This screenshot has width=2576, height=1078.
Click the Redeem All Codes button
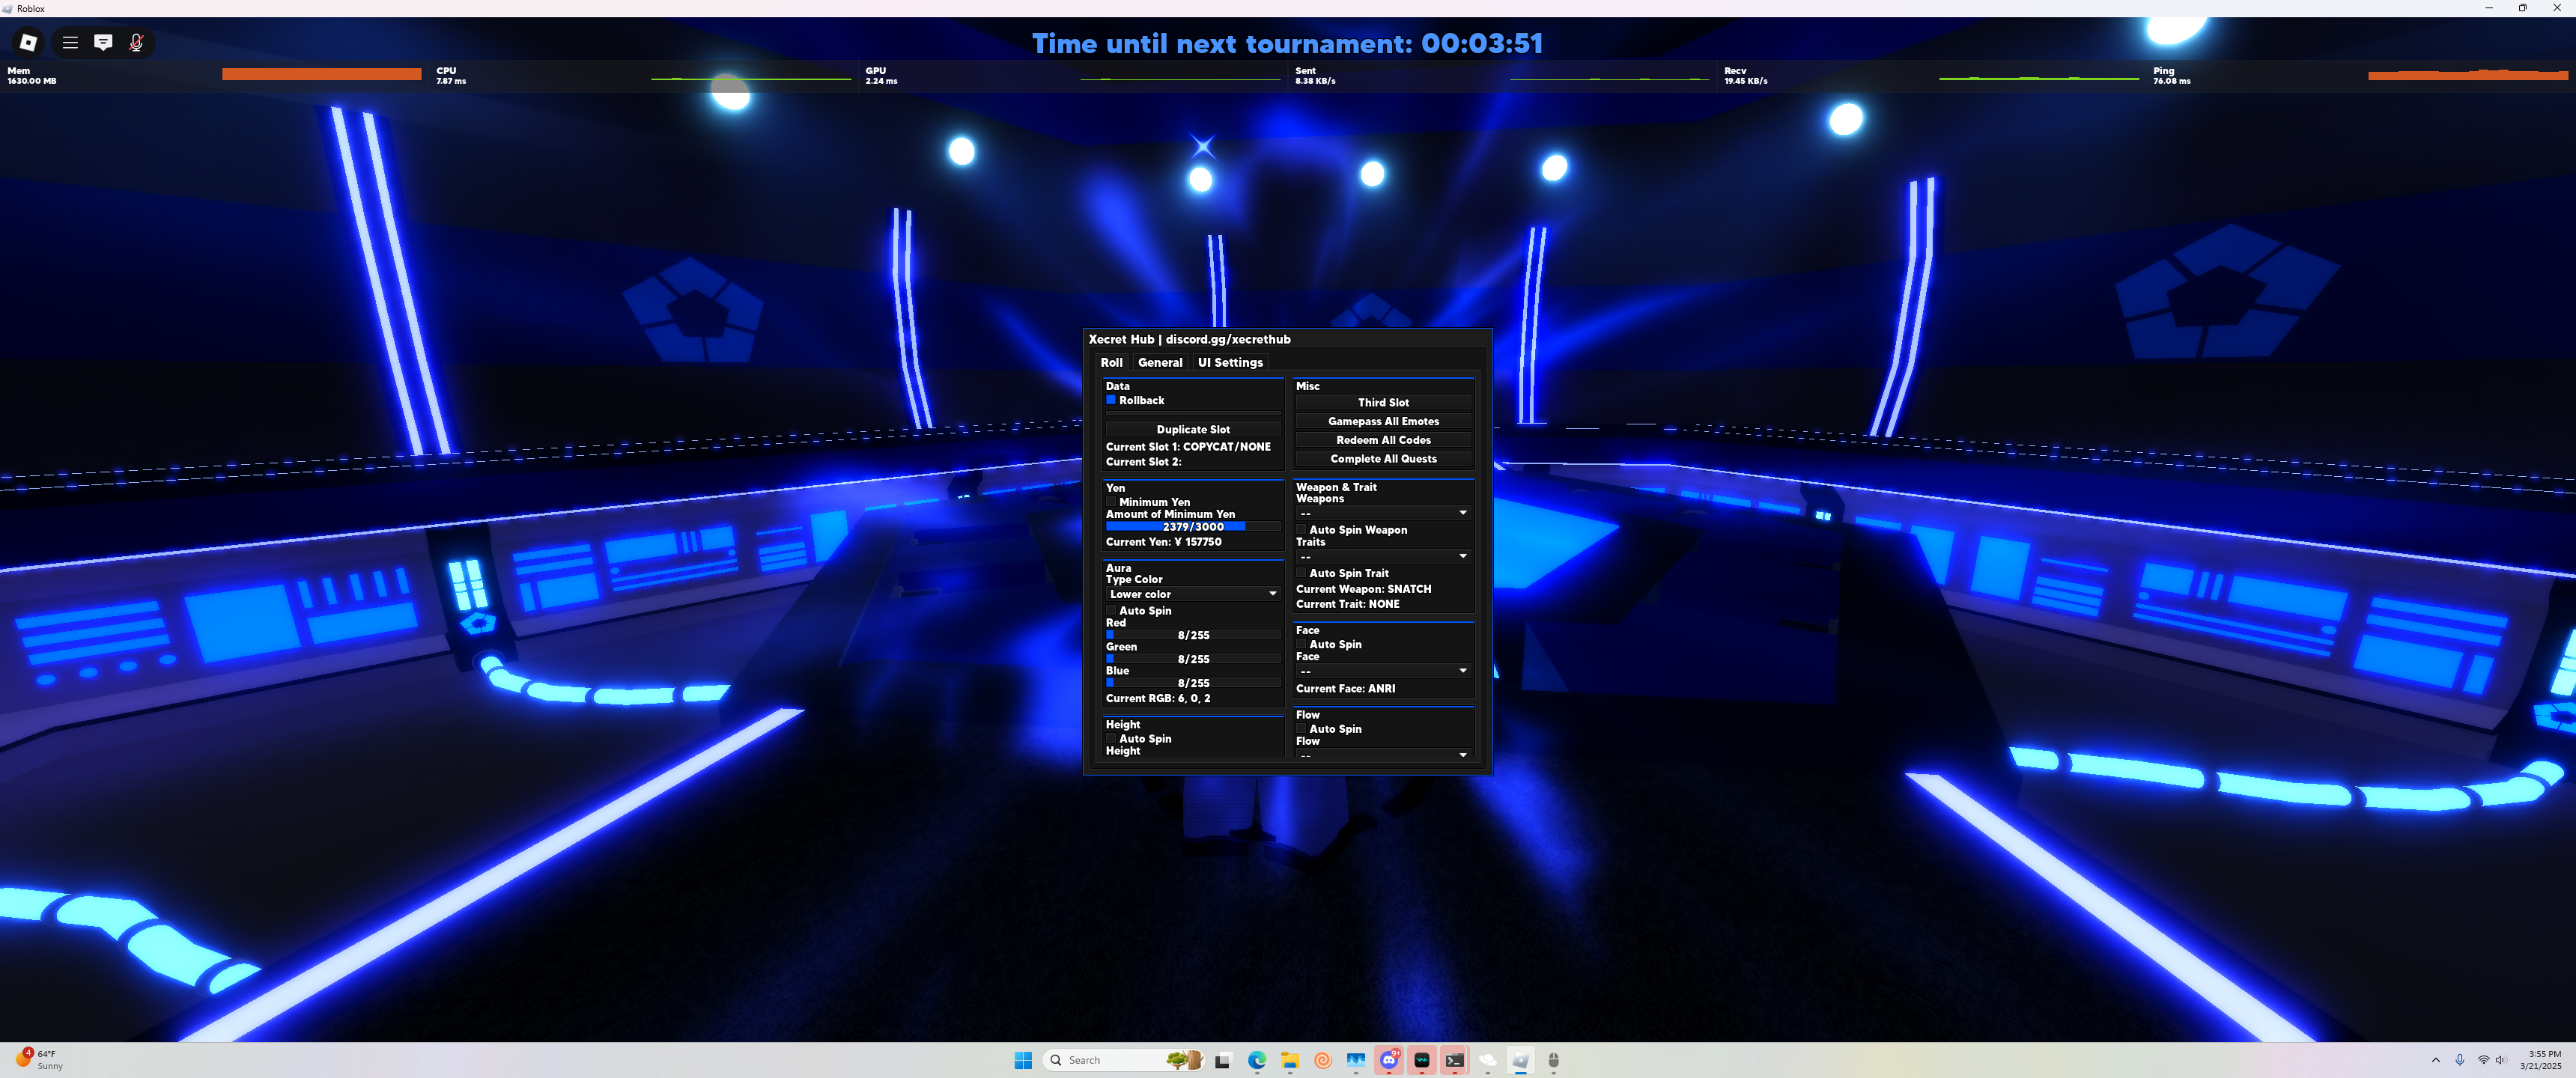point(1382,440)
